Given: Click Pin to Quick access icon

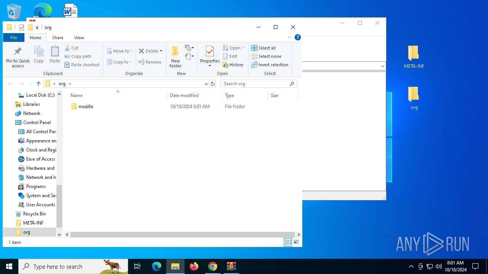Looking at the screenshot, I should pyautogui.click(x=18, y=57).
